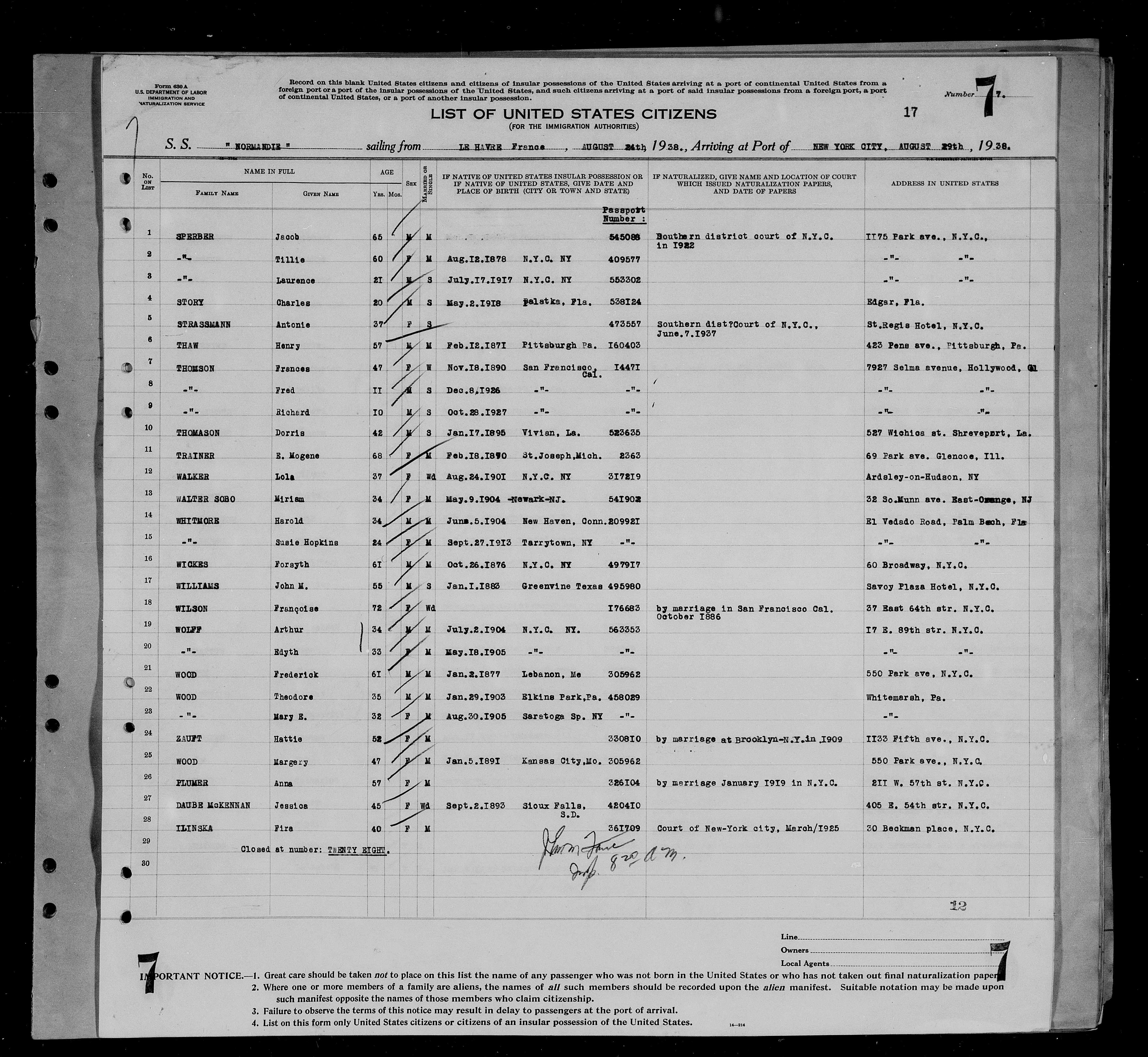The height and width of the screenshot is (1057, 1148).
Task: Select family name ILINSKA
Action: (195, 828)
